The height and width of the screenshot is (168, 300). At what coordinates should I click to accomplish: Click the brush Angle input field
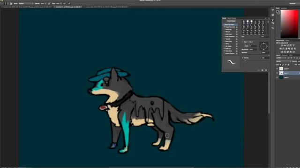[x=253, y=46]
